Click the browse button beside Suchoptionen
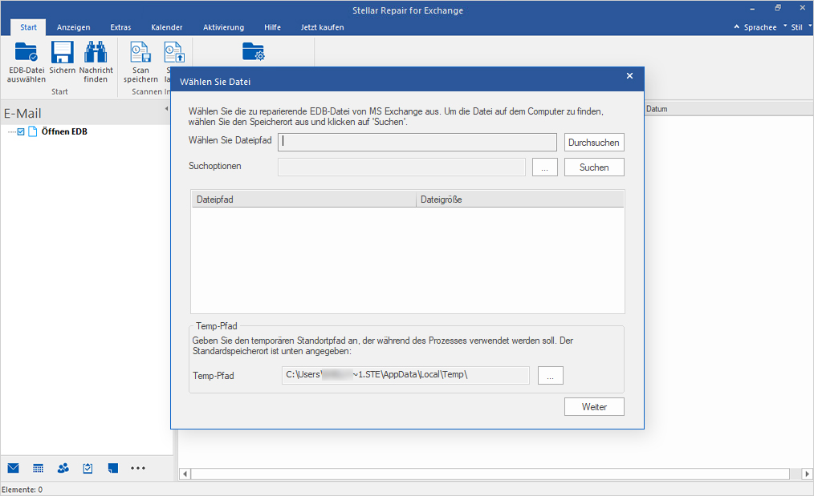The image size is (814, 496). point(544,167)
